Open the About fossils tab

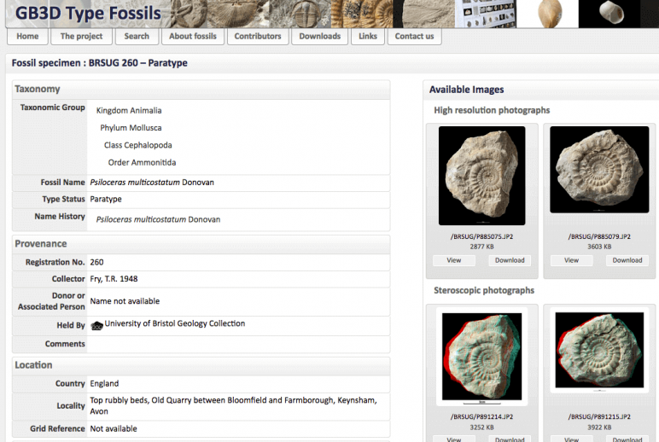pos(193,36)
